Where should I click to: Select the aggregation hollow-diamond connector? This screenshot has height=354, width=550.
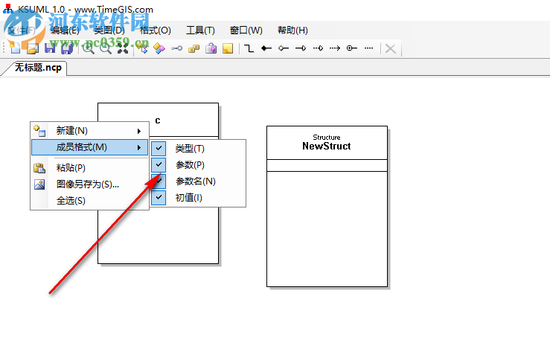click(x=284, y=48)
